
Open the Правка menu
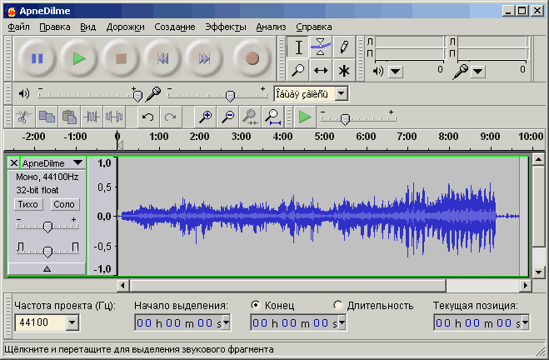point(55,27)
